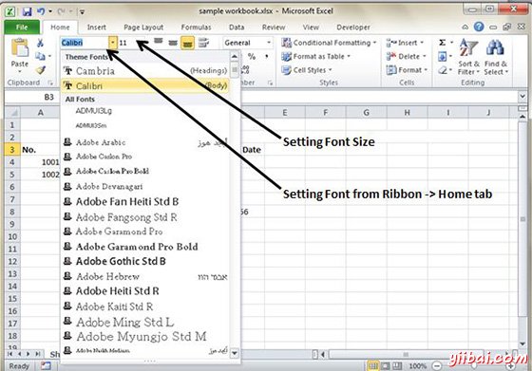The image size is (532, 371).
Task: Click the middle align icon
Action: tap(173, 43)
